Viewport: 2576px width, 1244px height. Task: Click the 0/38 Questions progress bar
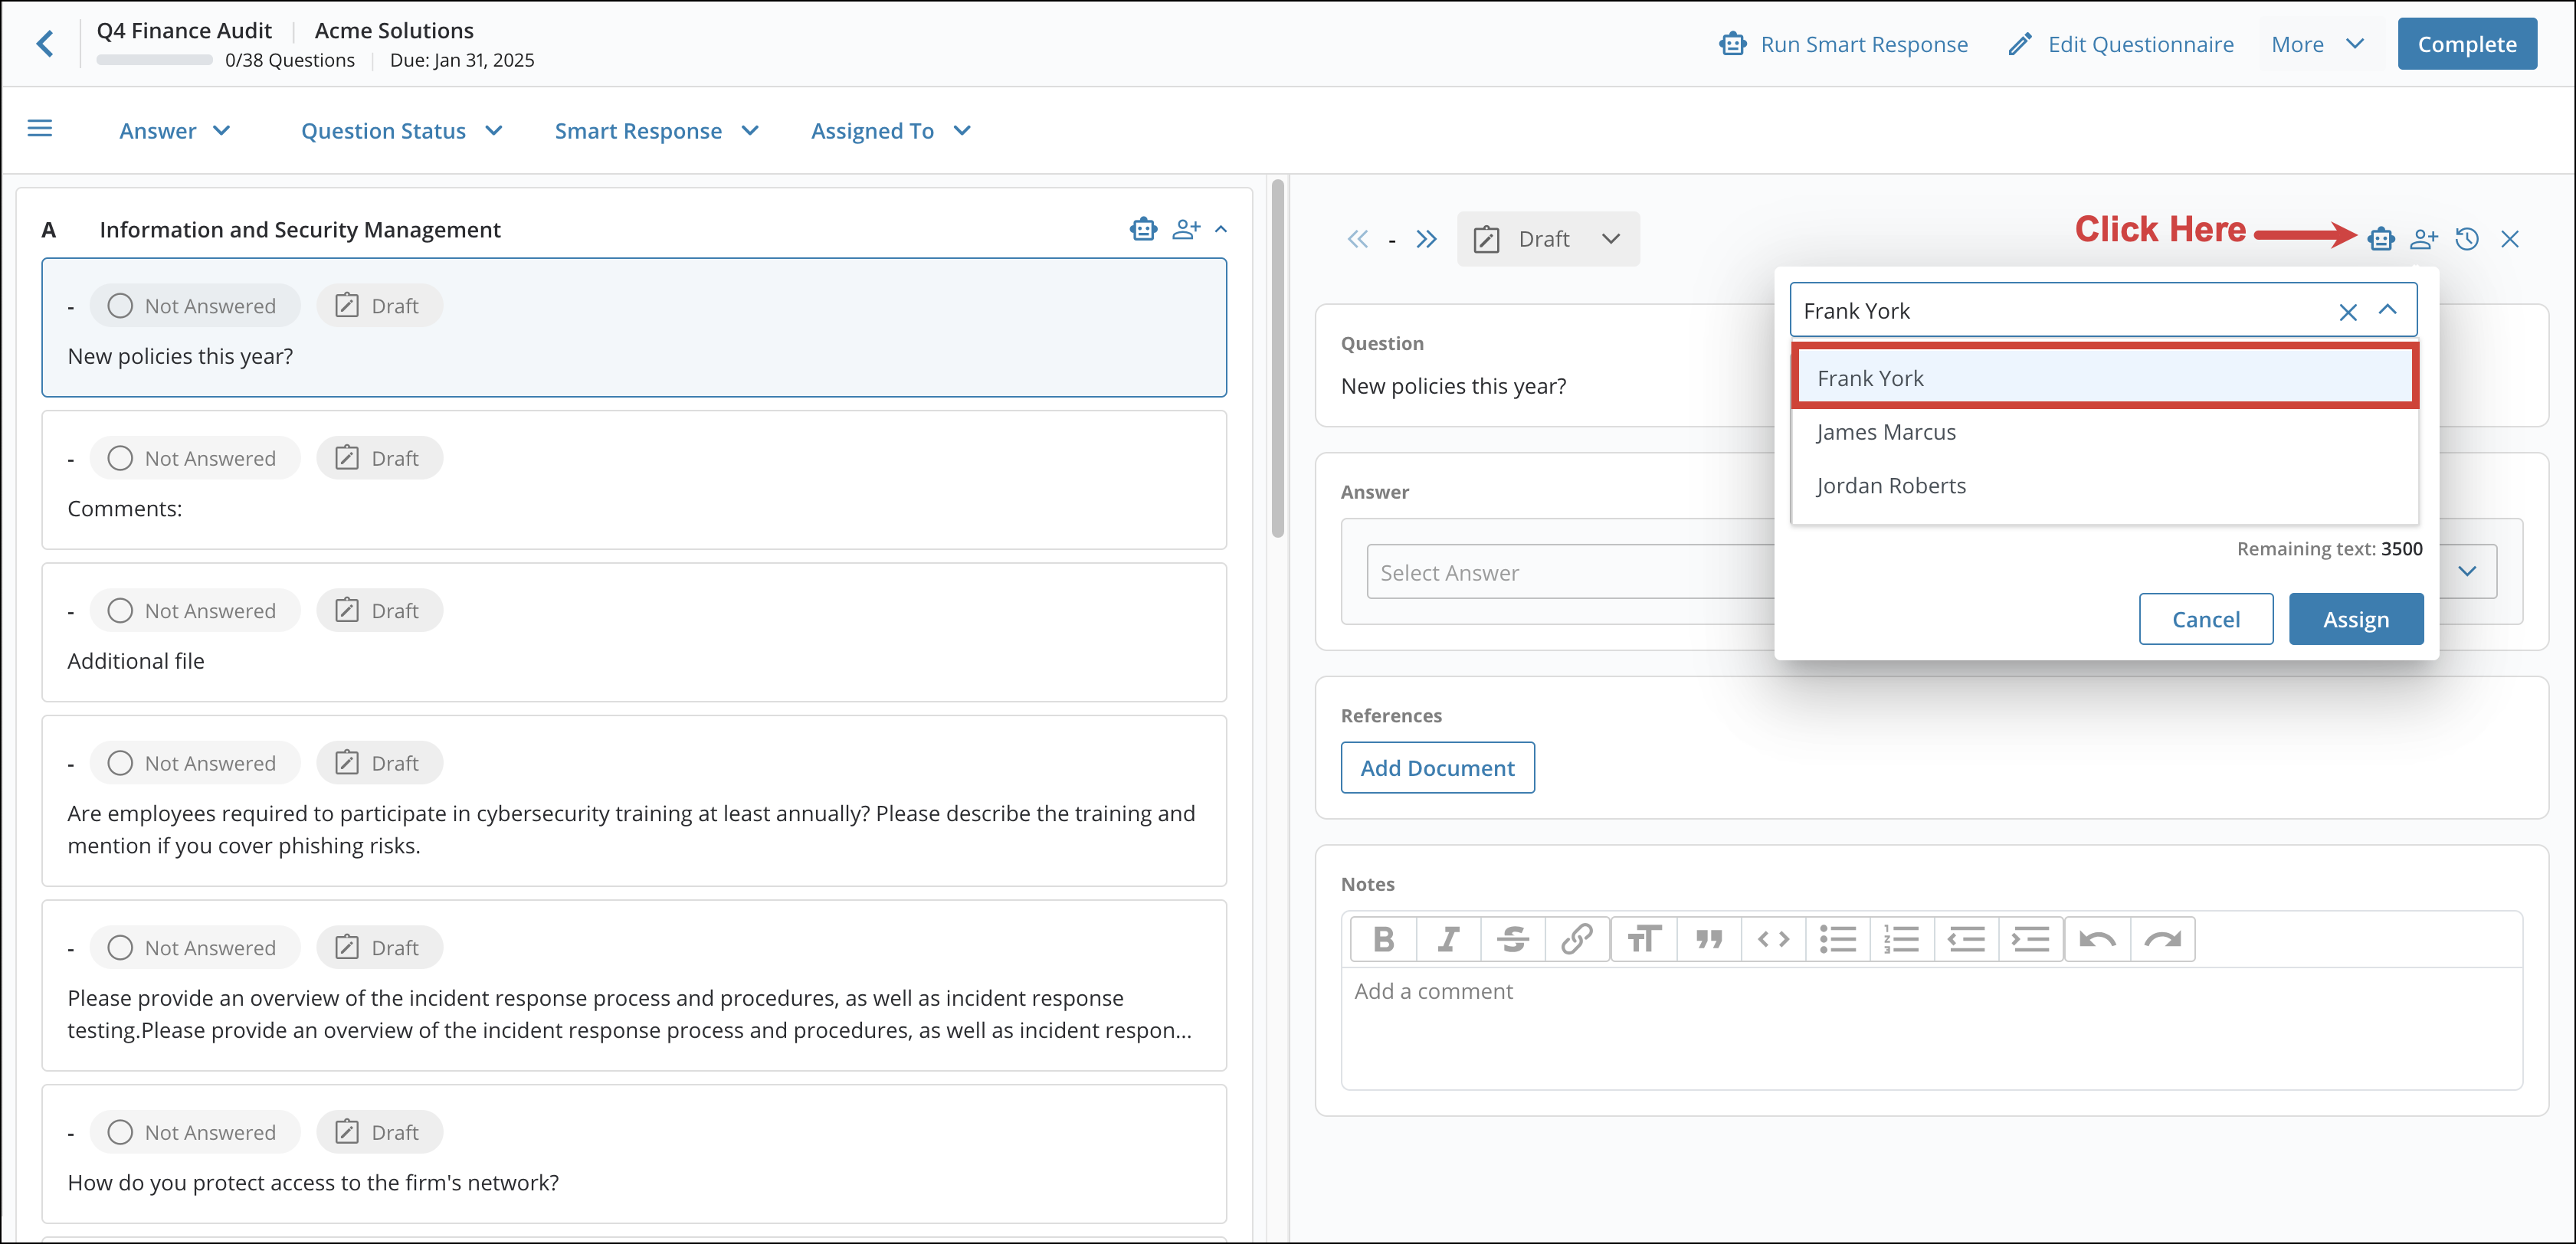pos(154,61)
